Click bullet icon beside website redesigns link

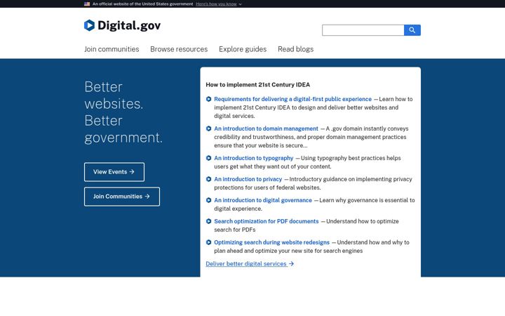click(209, 242)
